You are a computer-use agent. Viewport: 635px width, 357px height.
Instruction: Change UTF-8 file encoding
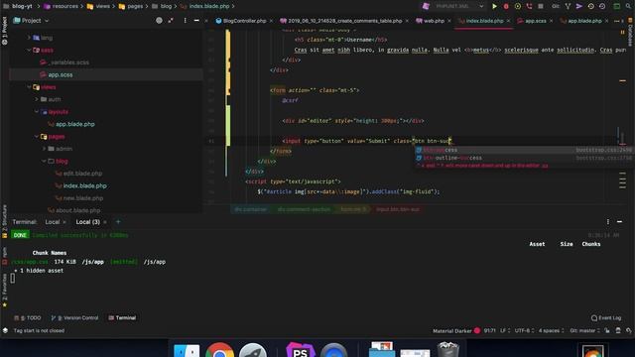click(x=525, y=330)
